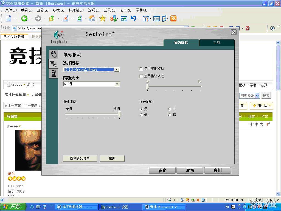Select 高 pointer acceleration radio button
This screenshot has width=281, height=211.
click(x=170, y=115)
